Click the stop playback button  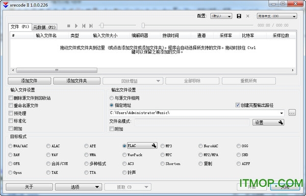tap(68, 26)
